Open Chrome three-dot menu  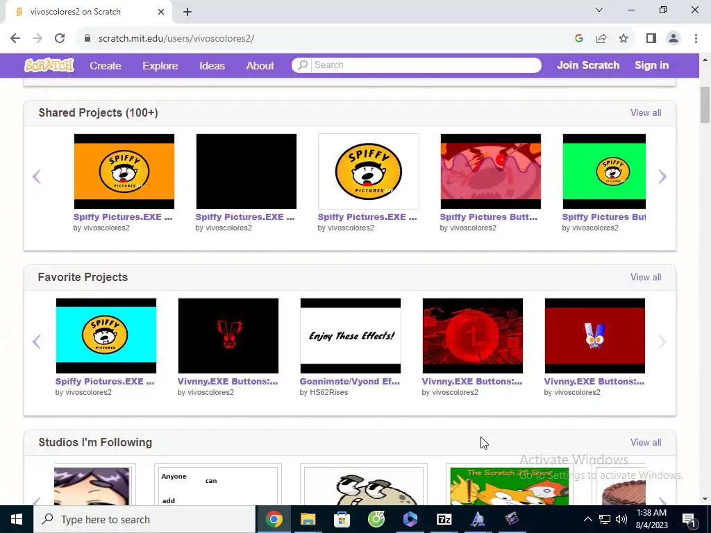696,39
